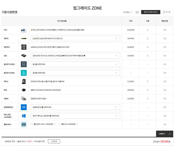Click the Cooler Master power supply thumbnail
Image resolution: width=174 pixels, height=147 pixels.
pos(24,90)
